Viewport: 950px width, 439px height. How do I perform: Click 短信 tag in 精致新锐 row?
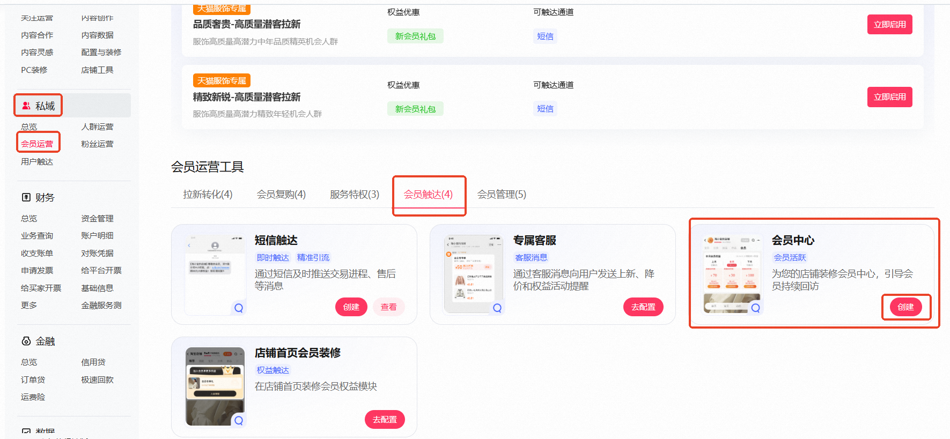[545, 109]
